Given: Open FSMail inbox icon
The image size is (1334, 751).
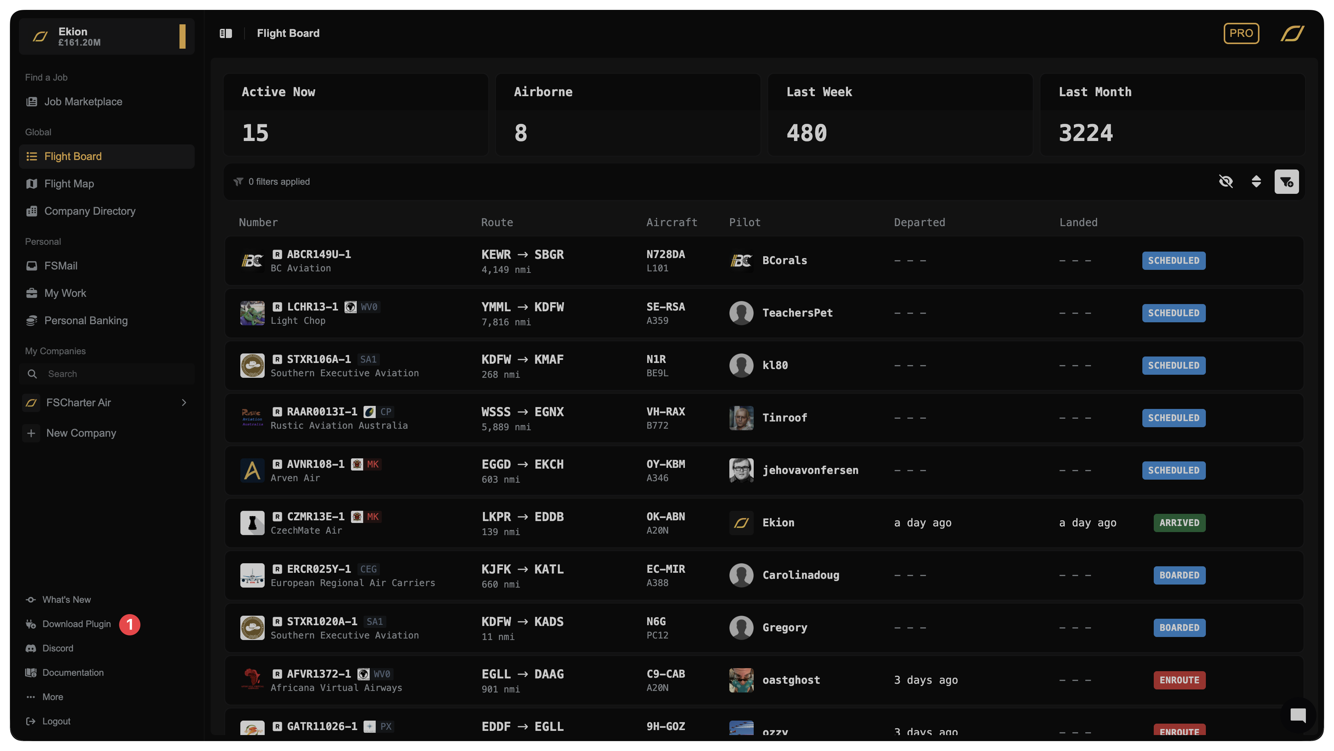Looking at the screenshot, I should click(32, 266).
